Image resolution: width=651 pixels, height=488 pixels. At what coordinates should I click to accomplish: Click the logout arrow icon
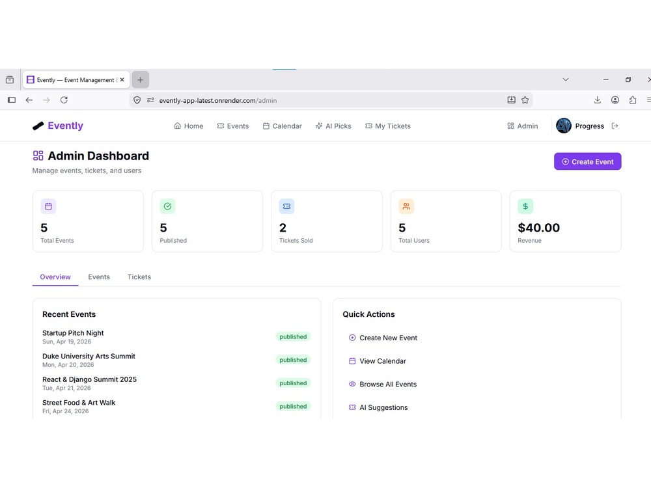click(x=615, y=126)
